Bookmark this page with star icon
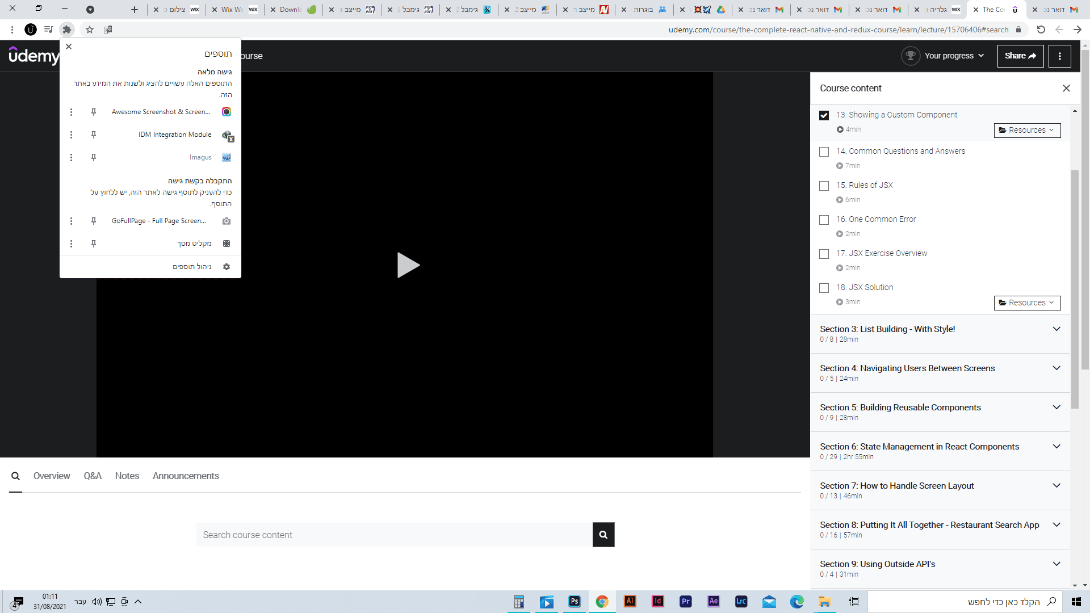 [90, 30]
